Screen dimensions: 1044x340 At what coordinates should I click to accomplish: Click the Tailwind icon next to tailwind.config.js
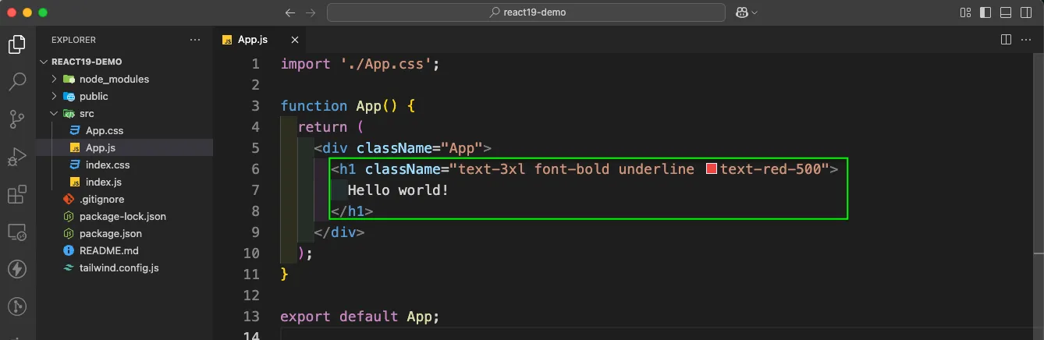tap(69, 268)
